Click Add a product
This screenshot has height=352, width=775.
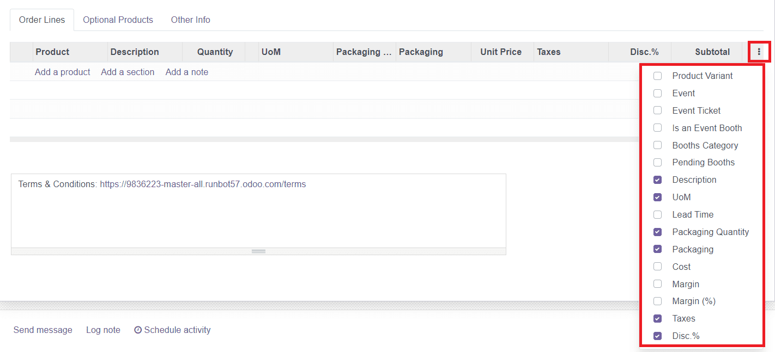62,72
